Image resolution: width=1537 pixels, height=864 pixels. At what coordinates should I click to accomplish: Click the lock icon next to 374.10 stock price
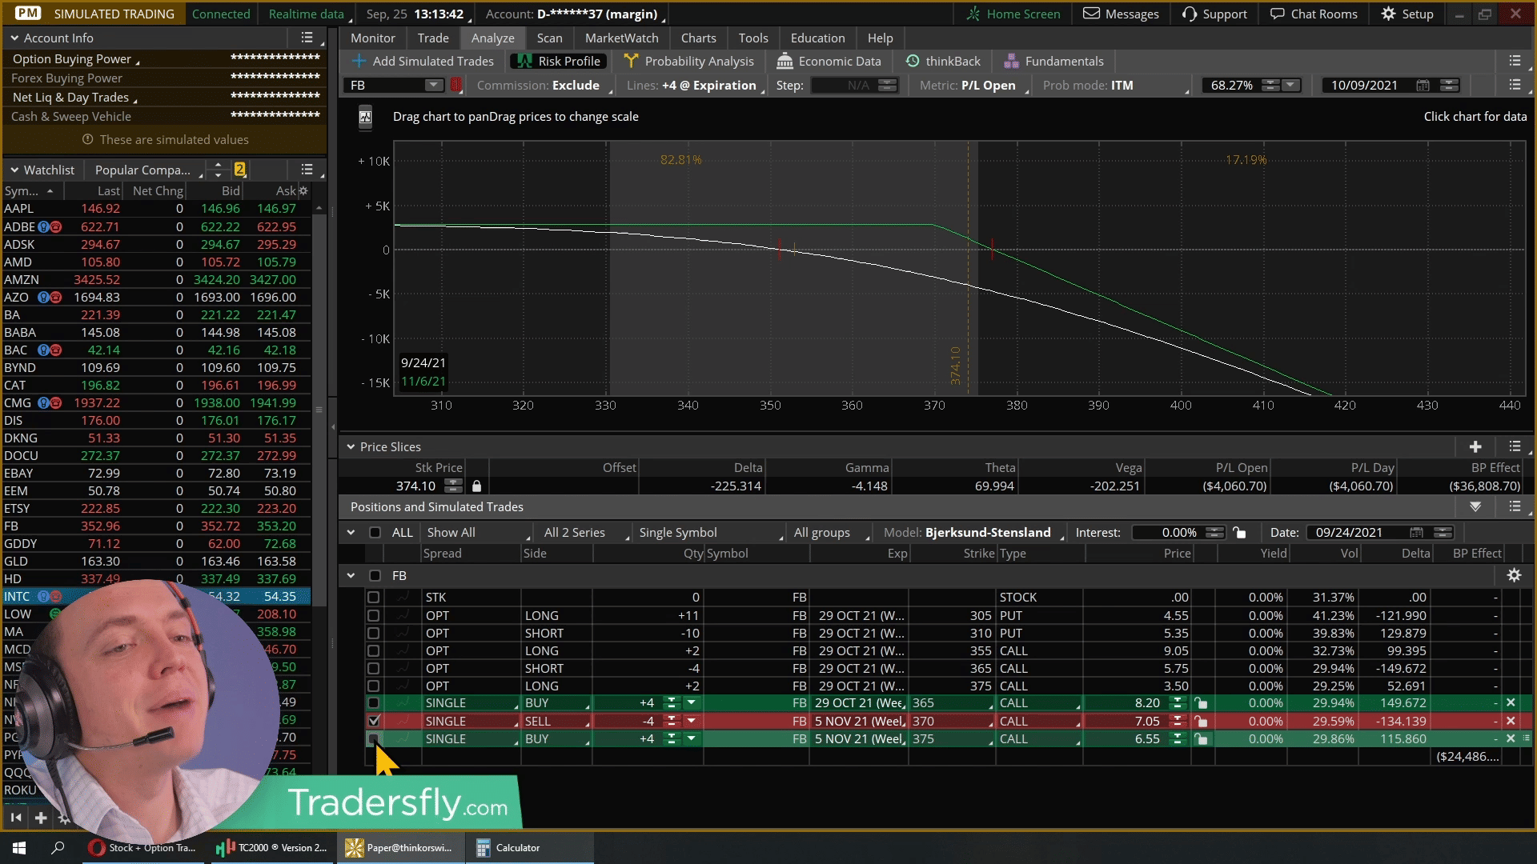pyautogui.click(x=477, y=486)
